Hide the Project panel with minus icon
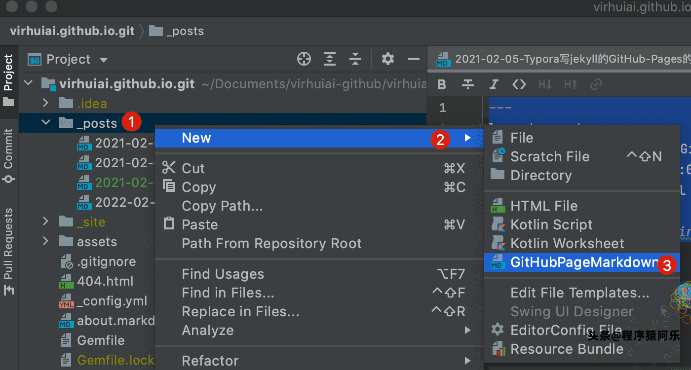 click(413, 59)
